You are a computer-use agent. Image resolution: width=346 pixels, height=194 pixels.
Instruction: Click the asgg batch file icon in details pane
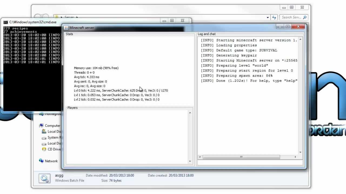pos(44,178)
